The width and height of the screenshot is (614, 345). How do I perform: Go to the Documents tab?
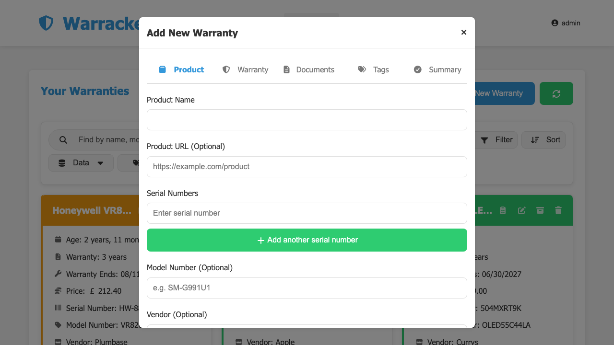[309, 69]
